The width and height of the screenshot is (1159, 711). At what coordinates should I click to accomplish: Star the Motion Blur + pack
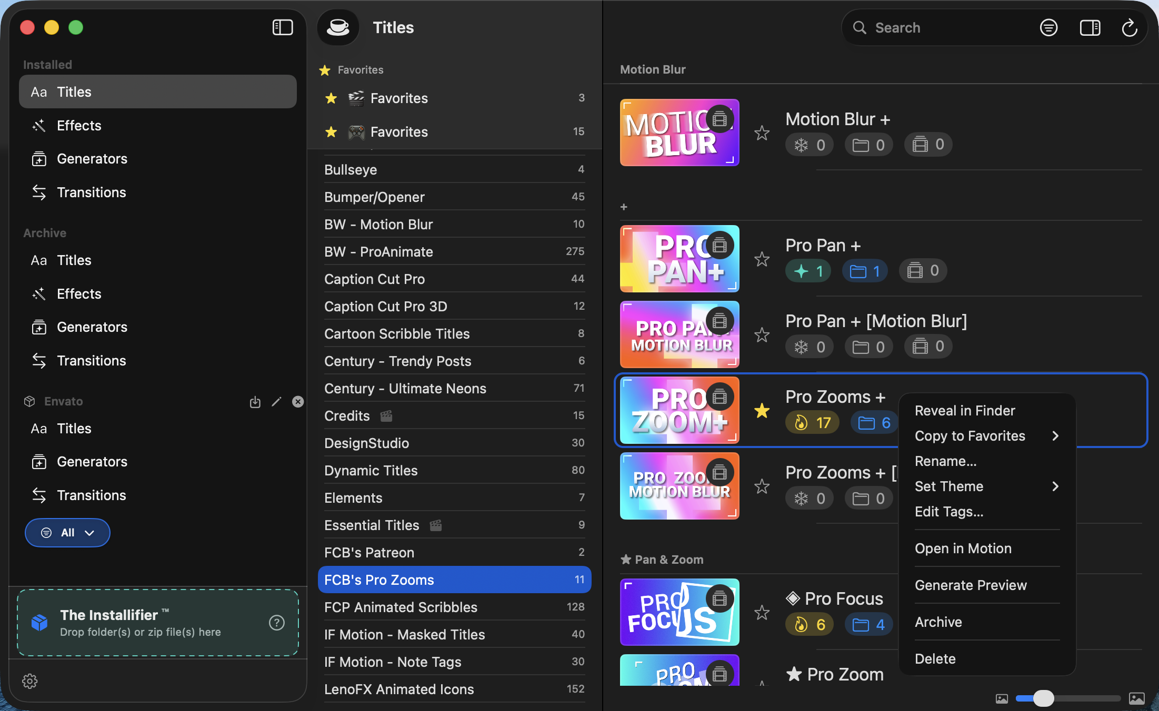coord(762,133)
